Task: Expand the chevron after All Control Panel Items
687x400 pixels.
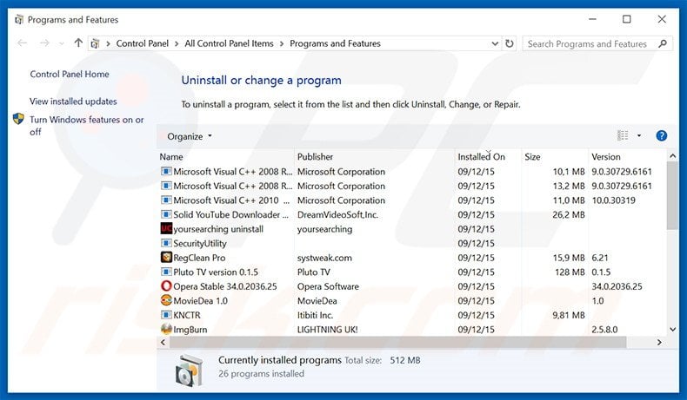Action: click(281, 43)
